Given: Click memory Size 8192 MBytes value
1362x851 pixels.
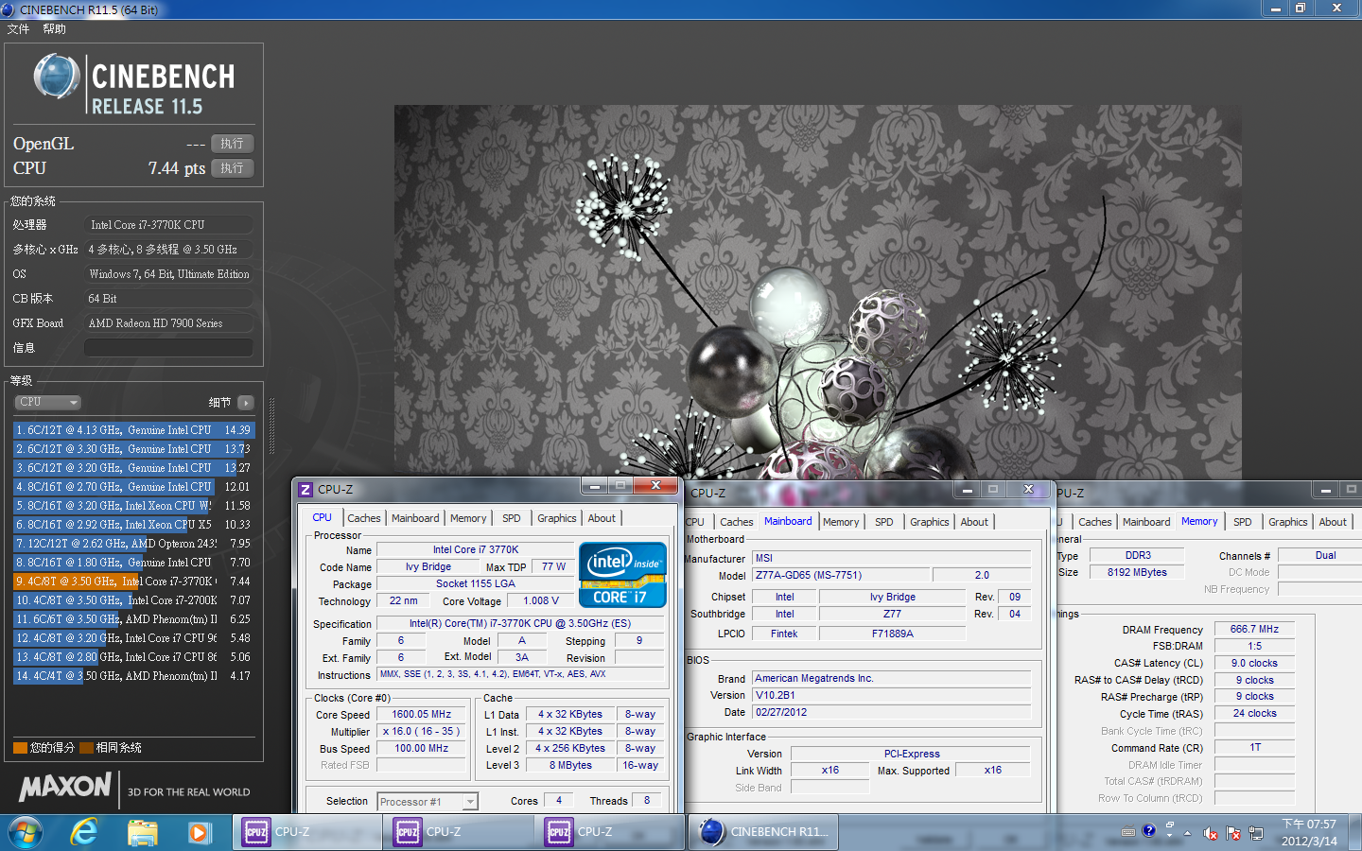Looking at the screenshot, I should tap(1137, 573).
